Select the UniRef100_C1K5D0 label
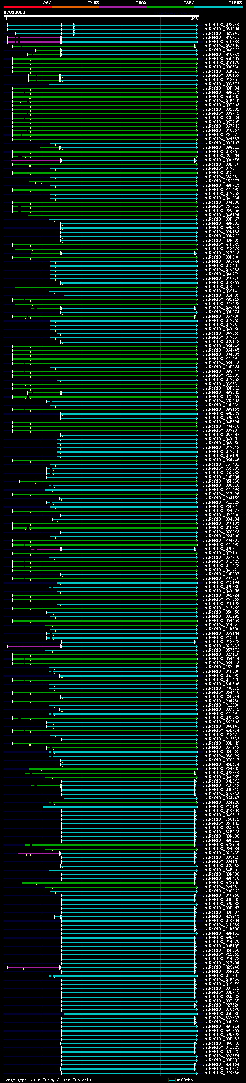This screenshot has width=246, height=1083. coord(220,629)
